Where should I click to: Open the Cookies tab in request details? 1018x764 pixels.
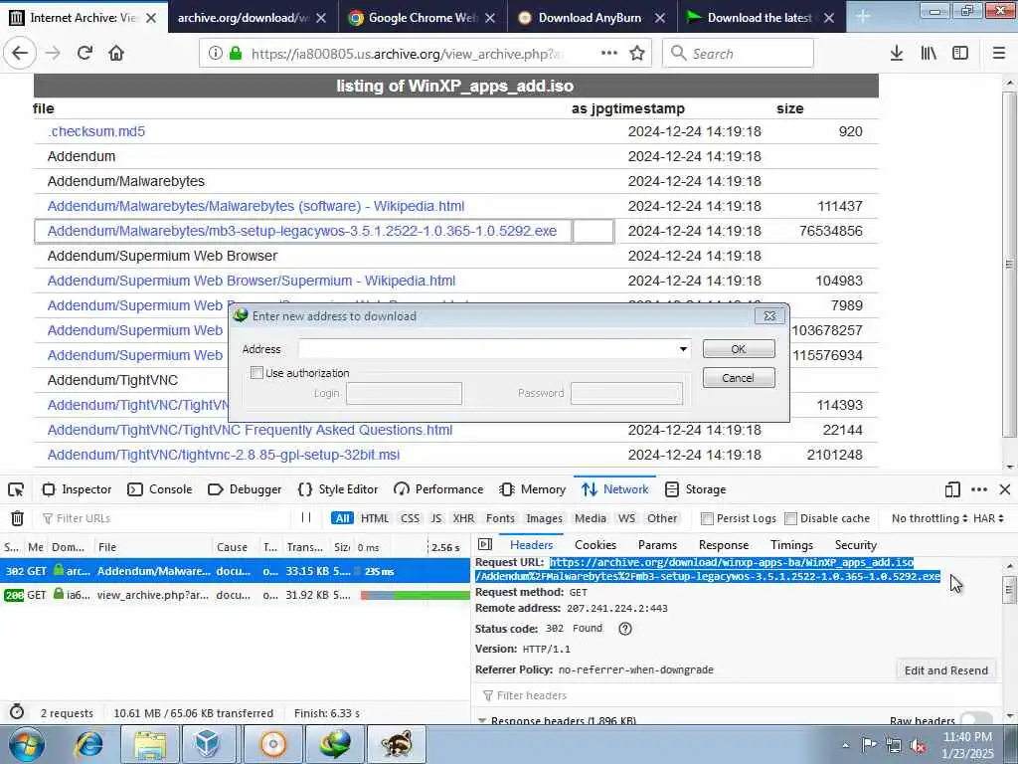[595, 545]
